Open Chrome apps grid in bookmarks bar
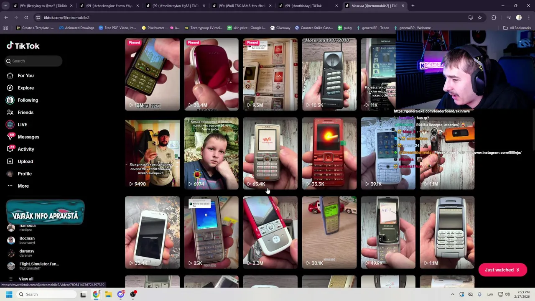Image resolution: width=535 pixels, height=301 pixels. click(5, 28)
